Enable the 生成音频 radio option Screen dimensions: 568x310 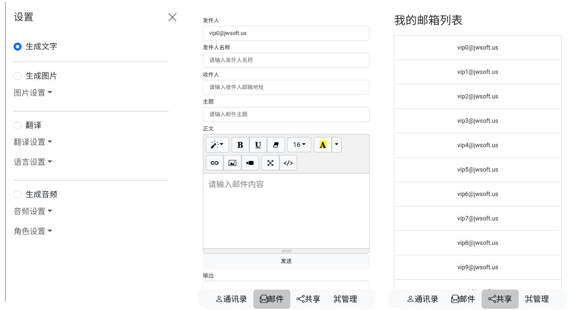tap(18, 194)
